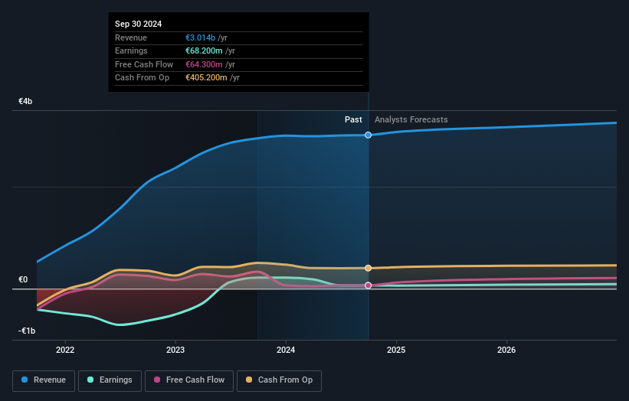This screenshot has width=629, height=401.
Task: Click the 2022 x-axis label
Action: click(x=65, y=350)
